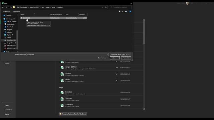Open dialog help icon
Screen dimensions: 214x120
tap(130, 11)
